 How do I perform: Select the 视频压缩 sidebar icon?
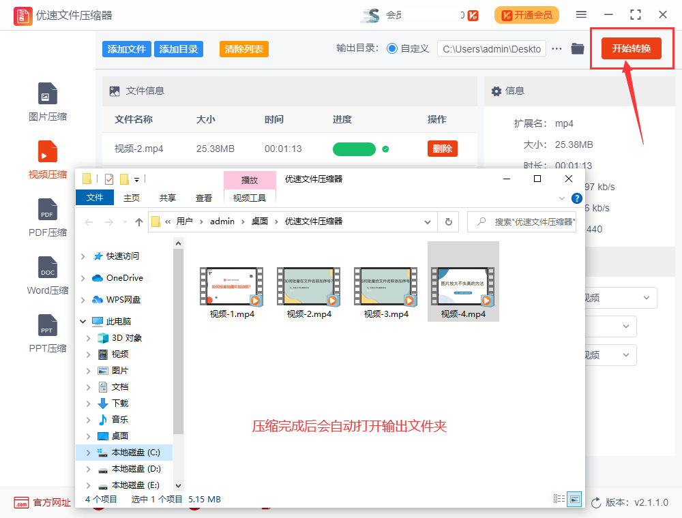[47, 159]
